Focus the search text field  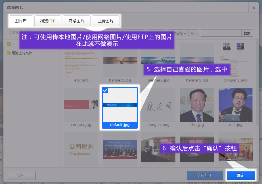221,33
